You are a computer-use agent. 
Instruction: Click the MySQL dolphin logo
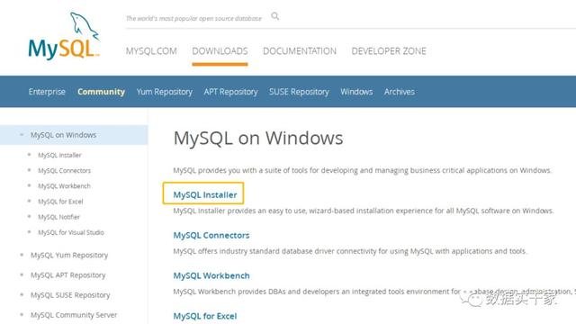click(x=64, y=36)
